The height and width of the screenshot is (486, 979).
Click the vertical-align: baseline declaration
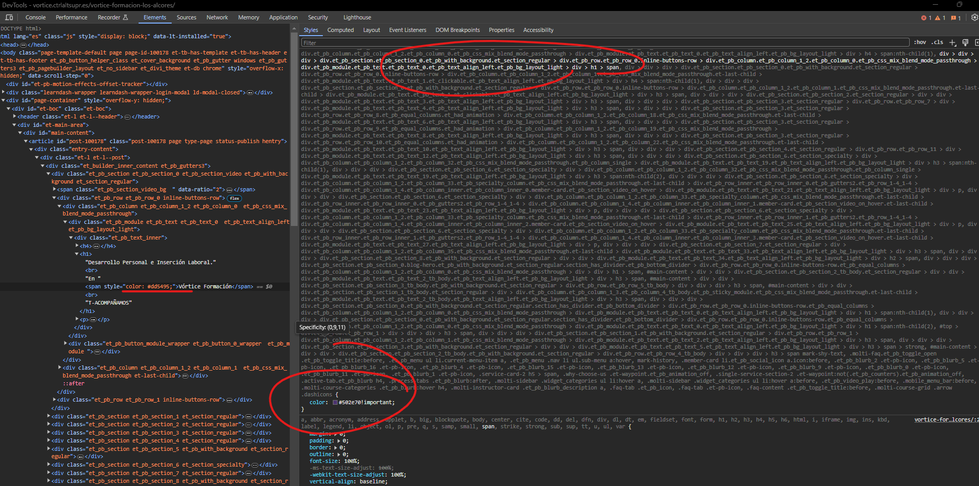[349, 482]
